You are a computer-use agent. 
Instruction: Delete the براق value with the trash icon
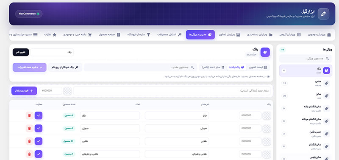click(29, 115)
